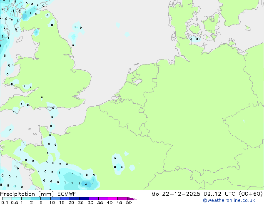Click the "45" legend scale label

pyautogui.click(x=119, y=202)
